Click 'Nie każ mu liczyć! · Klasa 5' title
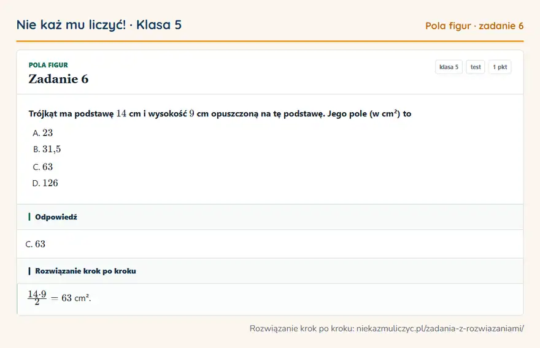The image size is (540, 348). tap(99, 25)
